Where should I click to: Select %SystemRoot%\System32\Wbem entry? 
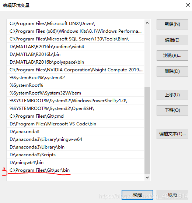point(76,93)
